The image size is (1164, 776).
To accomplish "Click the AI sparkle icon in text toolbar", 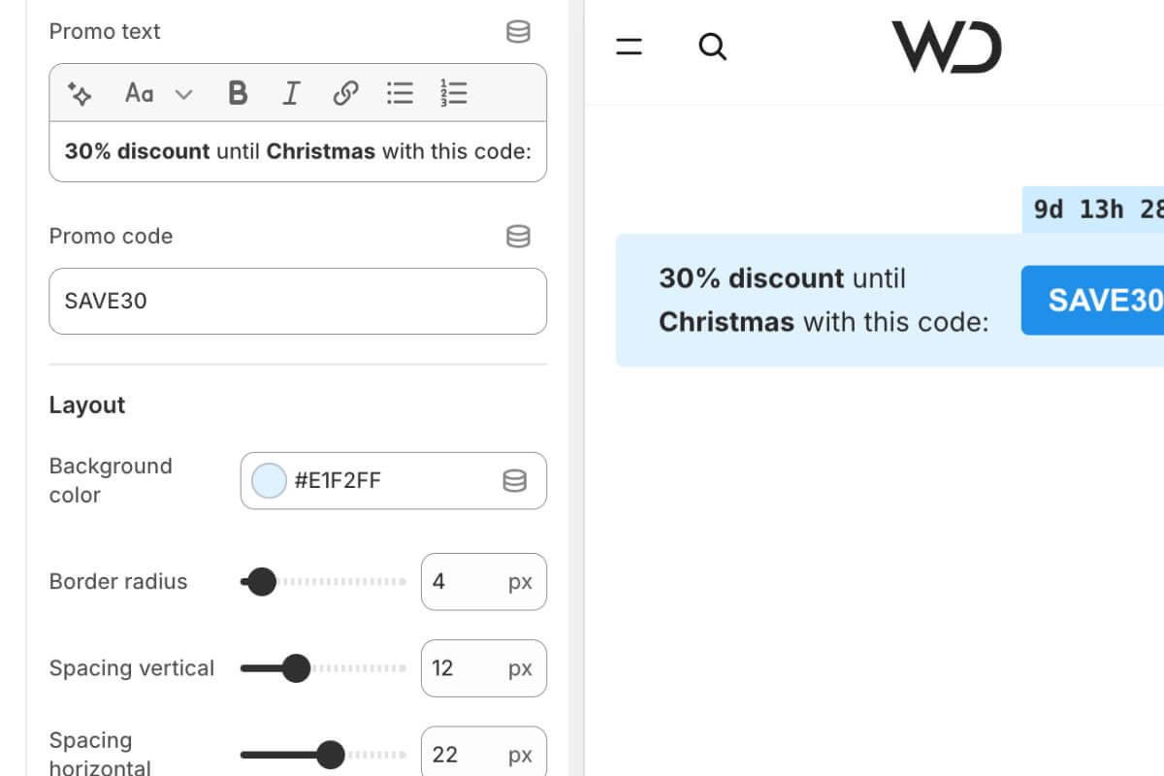I will tap(80, 93).
